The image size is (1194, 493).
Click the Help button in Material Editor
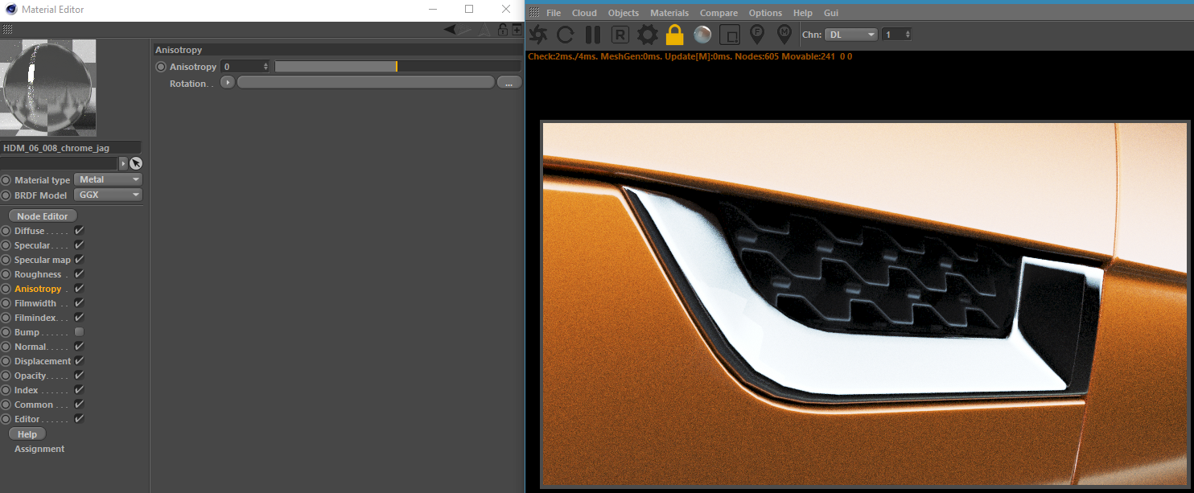click(27, 434)
